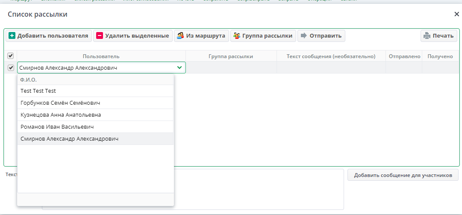Click the red minus Delete selected icon
This screenshot has width=462, height=215.
click(100, 36)
